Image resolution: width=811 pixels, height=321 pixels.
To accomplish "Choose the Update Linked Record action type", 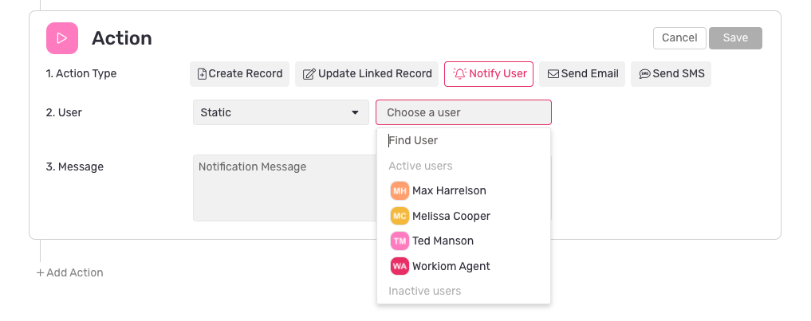I will coord(367,74).
